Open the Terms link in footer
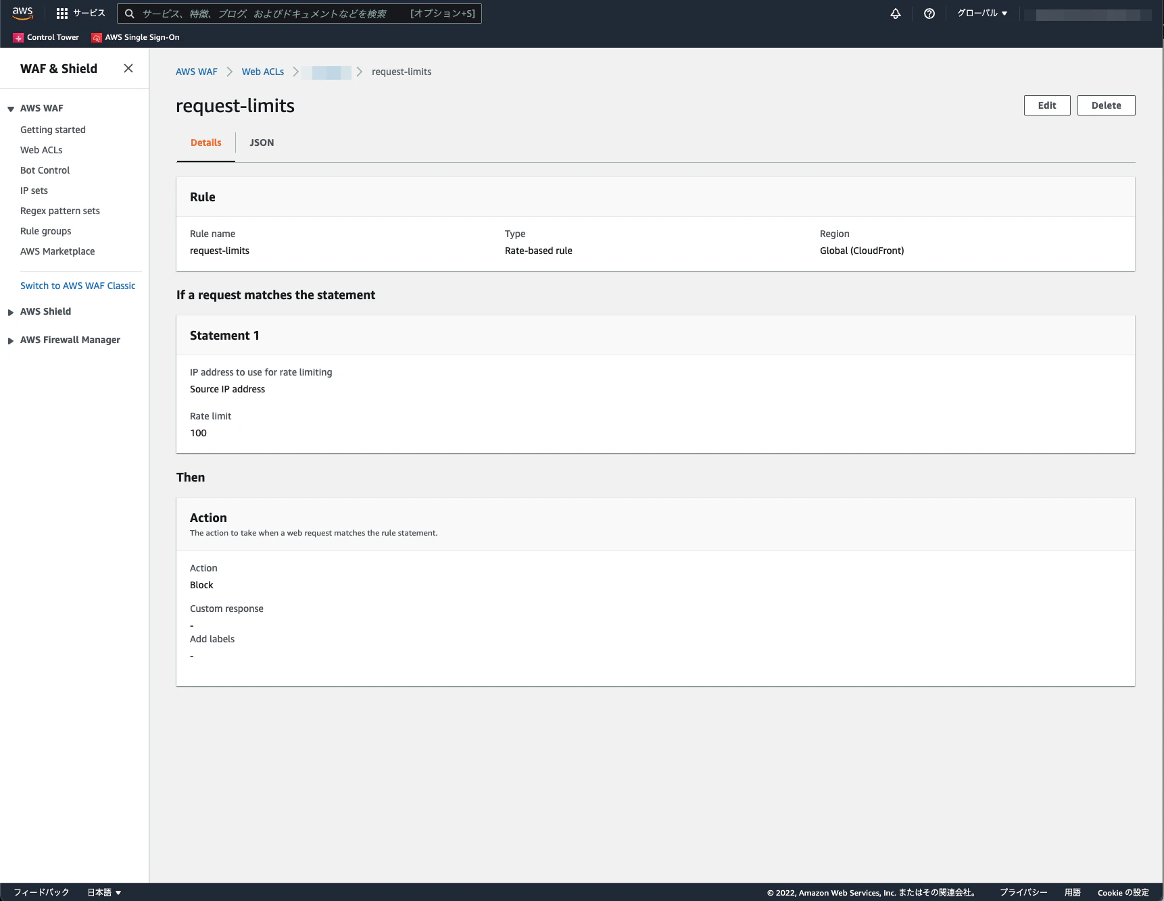Viewport: 1164px width, 901px height. [1073, 892]
